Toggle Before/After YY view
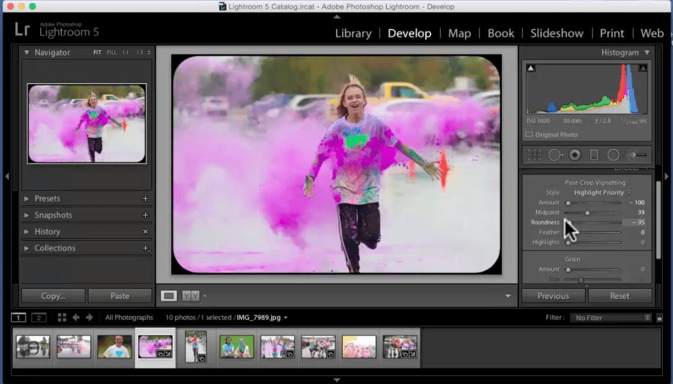The width and height of the screenshot is (673, 384). (191, 296)
